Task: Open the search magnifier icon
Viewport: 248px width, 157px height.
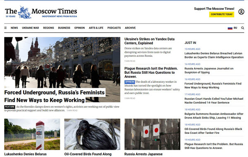Action: coord(243,28)
